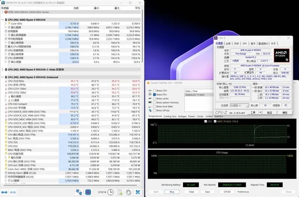Viewport: 299px width, 197px height.
Task: Click the Clear button in AIDA64
Action: [191, 192]
